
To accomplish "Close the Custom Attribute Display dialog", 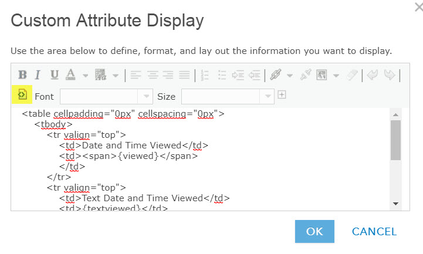I will click(419, 6).
